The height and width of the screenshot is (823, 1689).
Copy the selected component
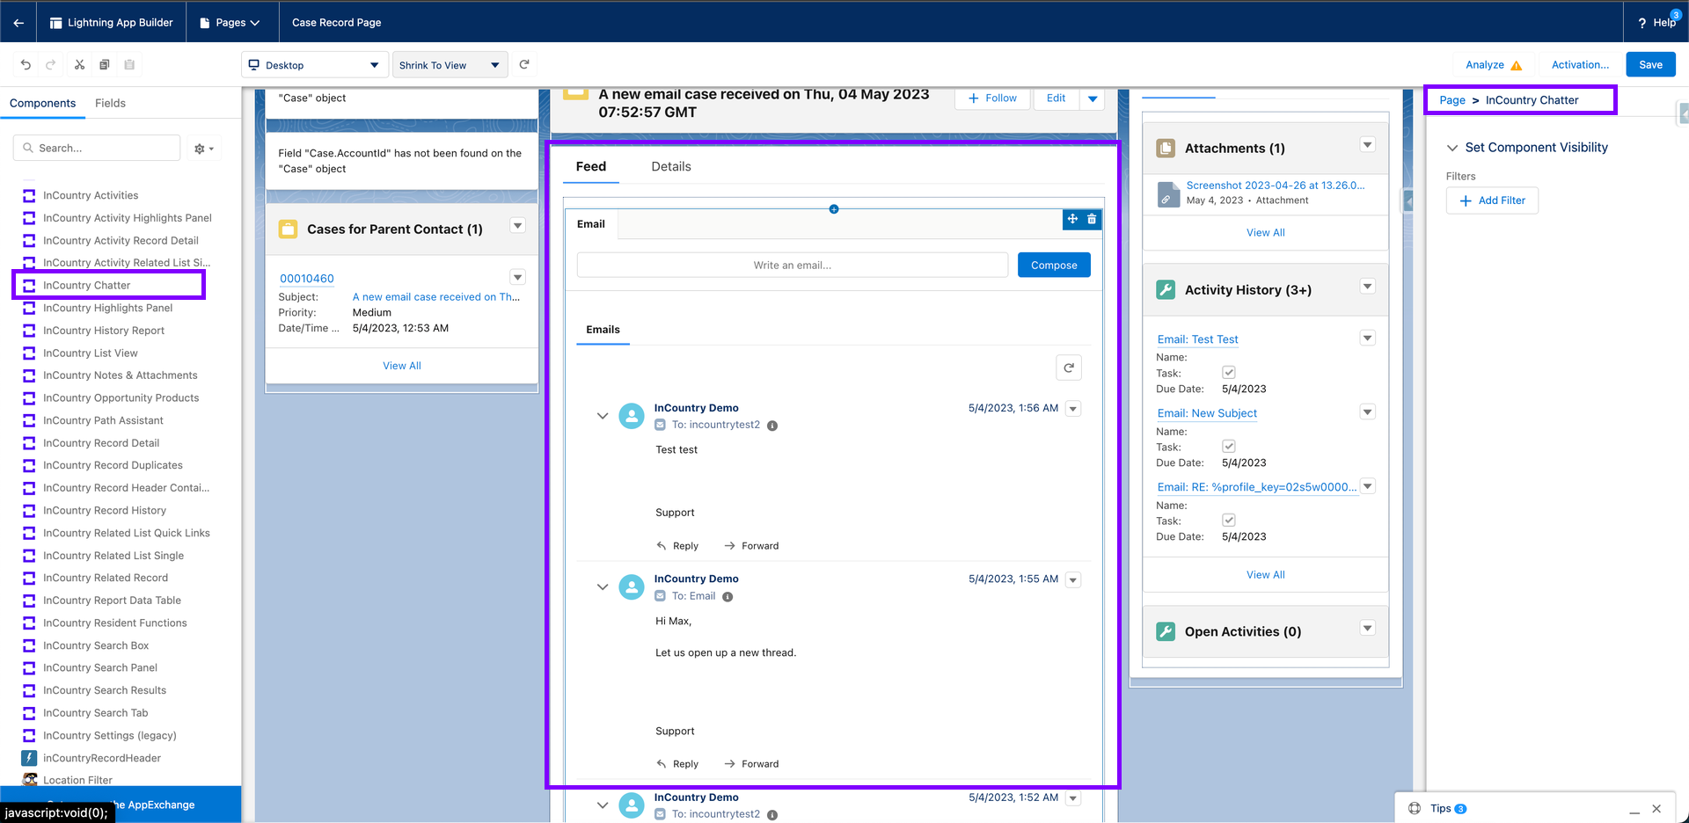[x=104, y=64]
